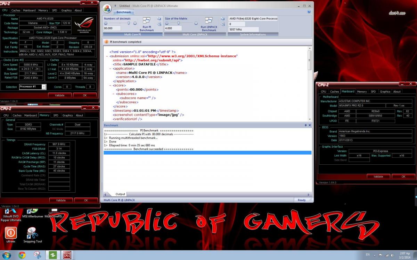Open CPU tab in CPU-Z memory window
Screen dimensions: 417x260
click(6, 115)
